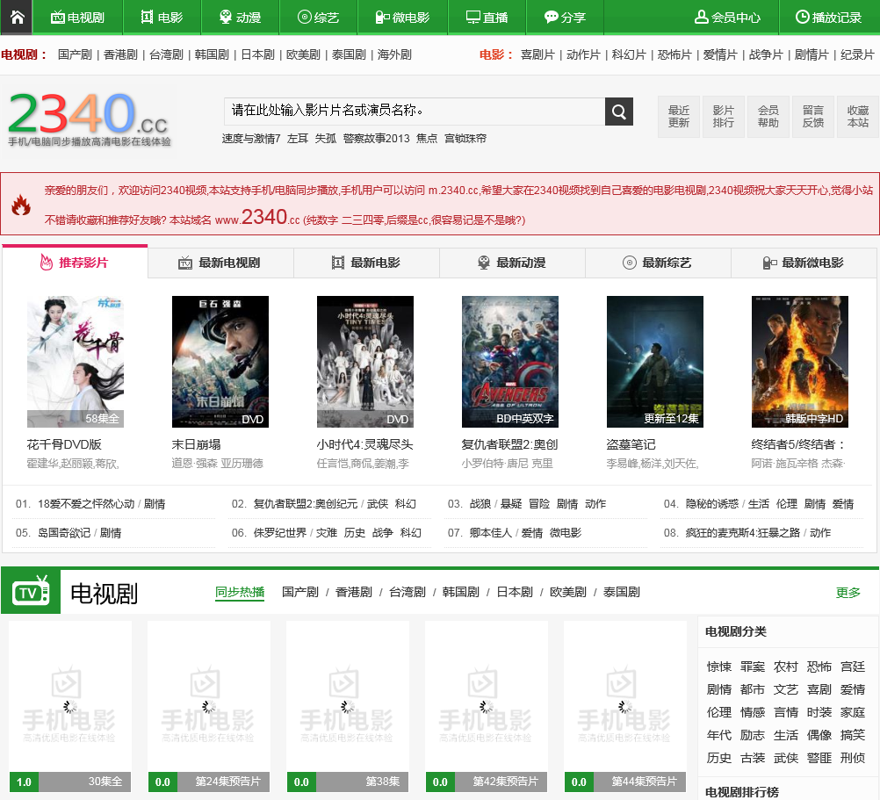The height and width of the screenshot is (800, 880).
Task: Open ranked item 侏罗纪世界
Action: click(x=279, y=532)
